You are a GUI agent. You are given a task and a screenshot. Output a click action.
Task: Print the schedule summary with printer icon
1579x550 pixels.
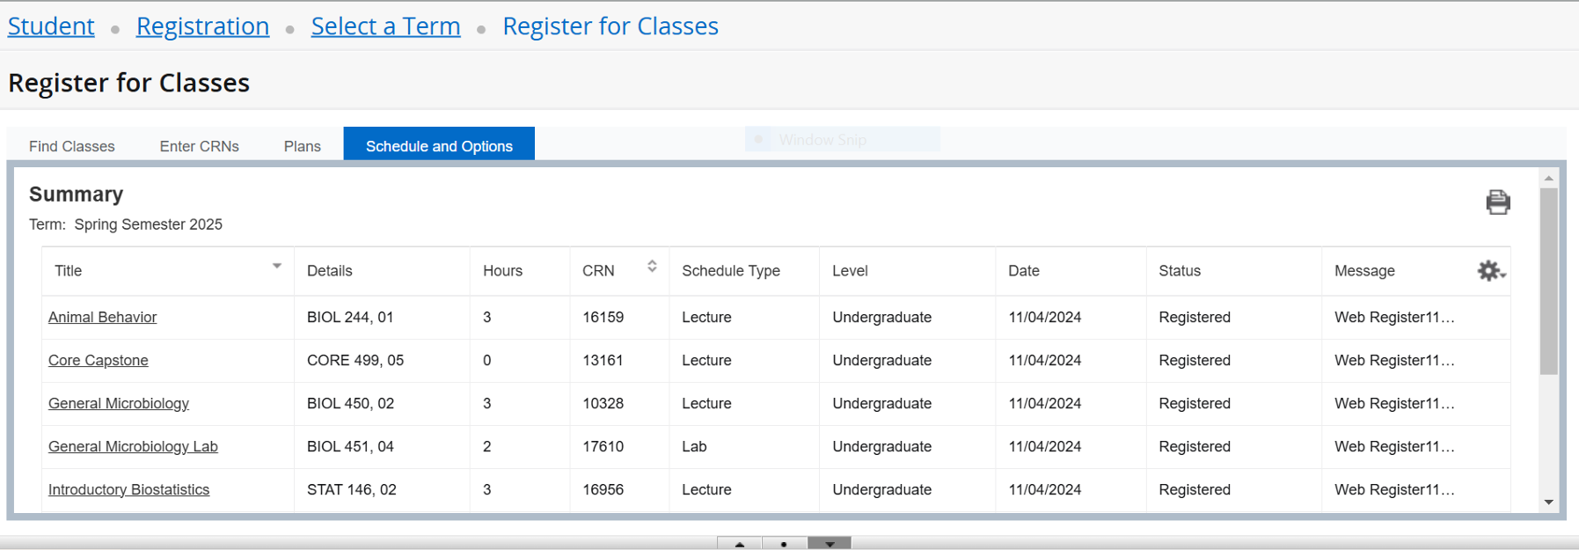(x=1497, y=202)
